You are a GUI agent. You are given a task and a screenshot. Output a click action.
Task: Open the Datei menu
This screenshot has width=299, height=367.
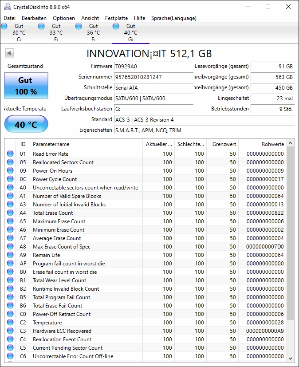10,18
